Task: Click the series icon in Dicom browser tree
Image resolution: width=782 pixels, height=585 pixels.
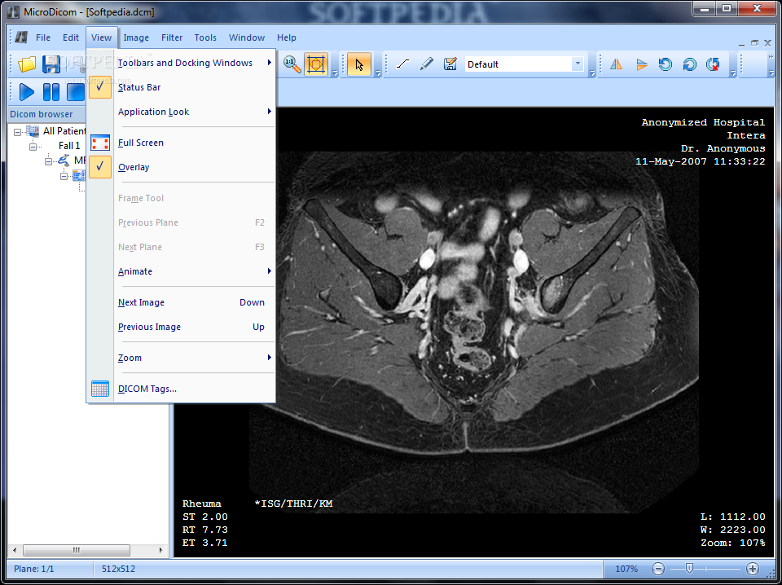Action: 79,175
